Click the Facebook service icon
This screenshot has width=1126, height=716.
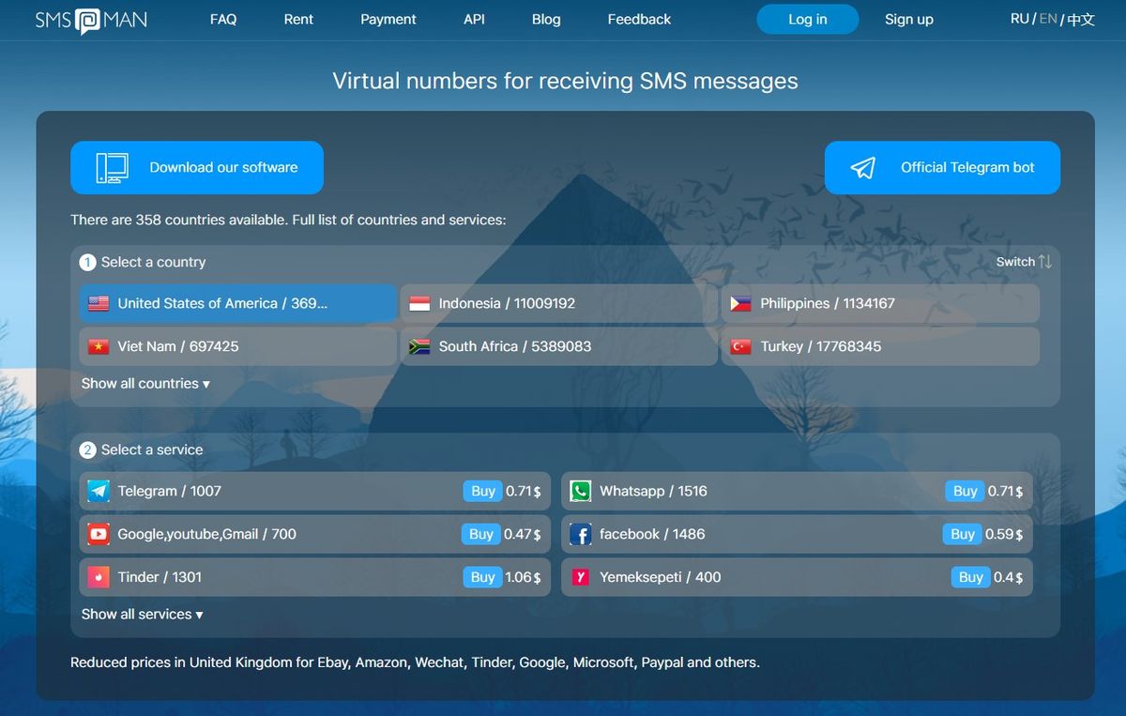pos(580,534)
